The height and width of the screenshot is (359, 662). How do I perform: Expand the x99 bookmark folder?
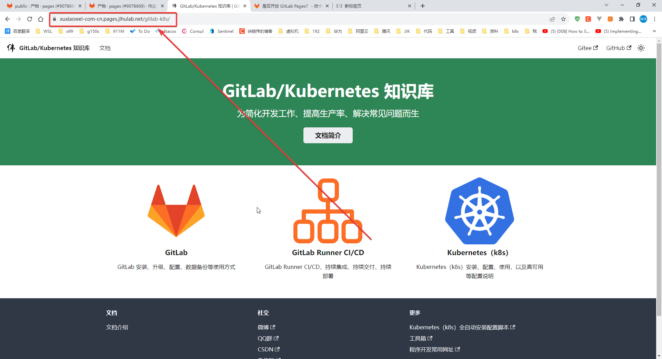point(66,31)
